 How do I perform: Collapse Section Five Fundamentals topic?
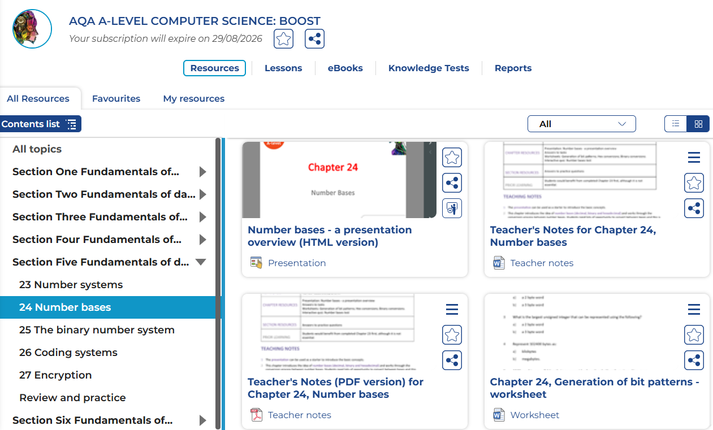(200, 262)
